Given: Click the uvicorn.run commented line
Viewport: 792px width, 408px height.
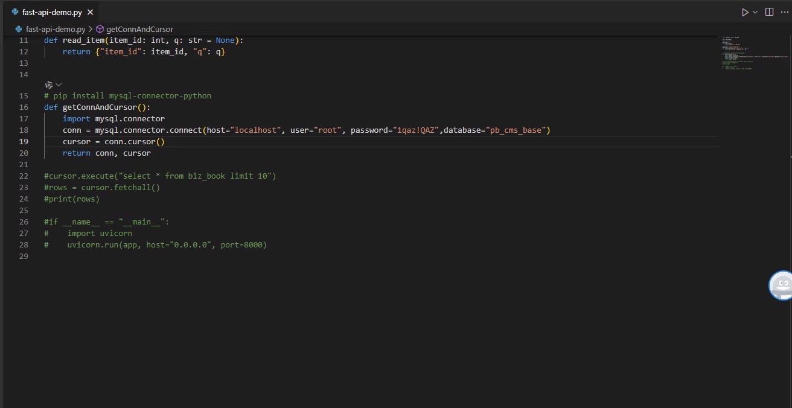Looking at the screenshot, I should pos(167,245).
